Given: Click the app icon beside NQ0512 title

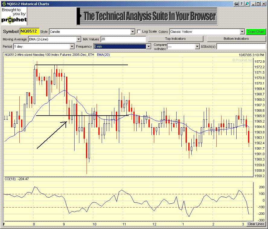Looking at the screenshot, I should 4,4.
